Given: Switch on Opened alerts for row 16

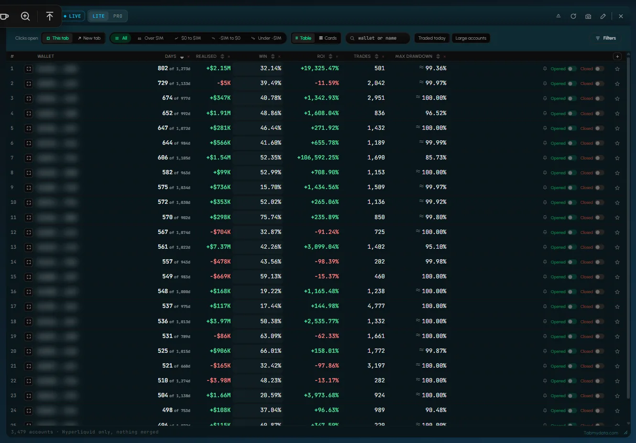Looking at the screenshot, I should click(572, 292).
